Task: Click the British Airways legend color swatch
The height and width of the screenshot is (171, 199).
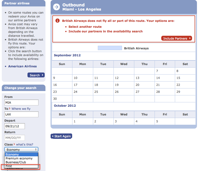Action: pos(110,48)
